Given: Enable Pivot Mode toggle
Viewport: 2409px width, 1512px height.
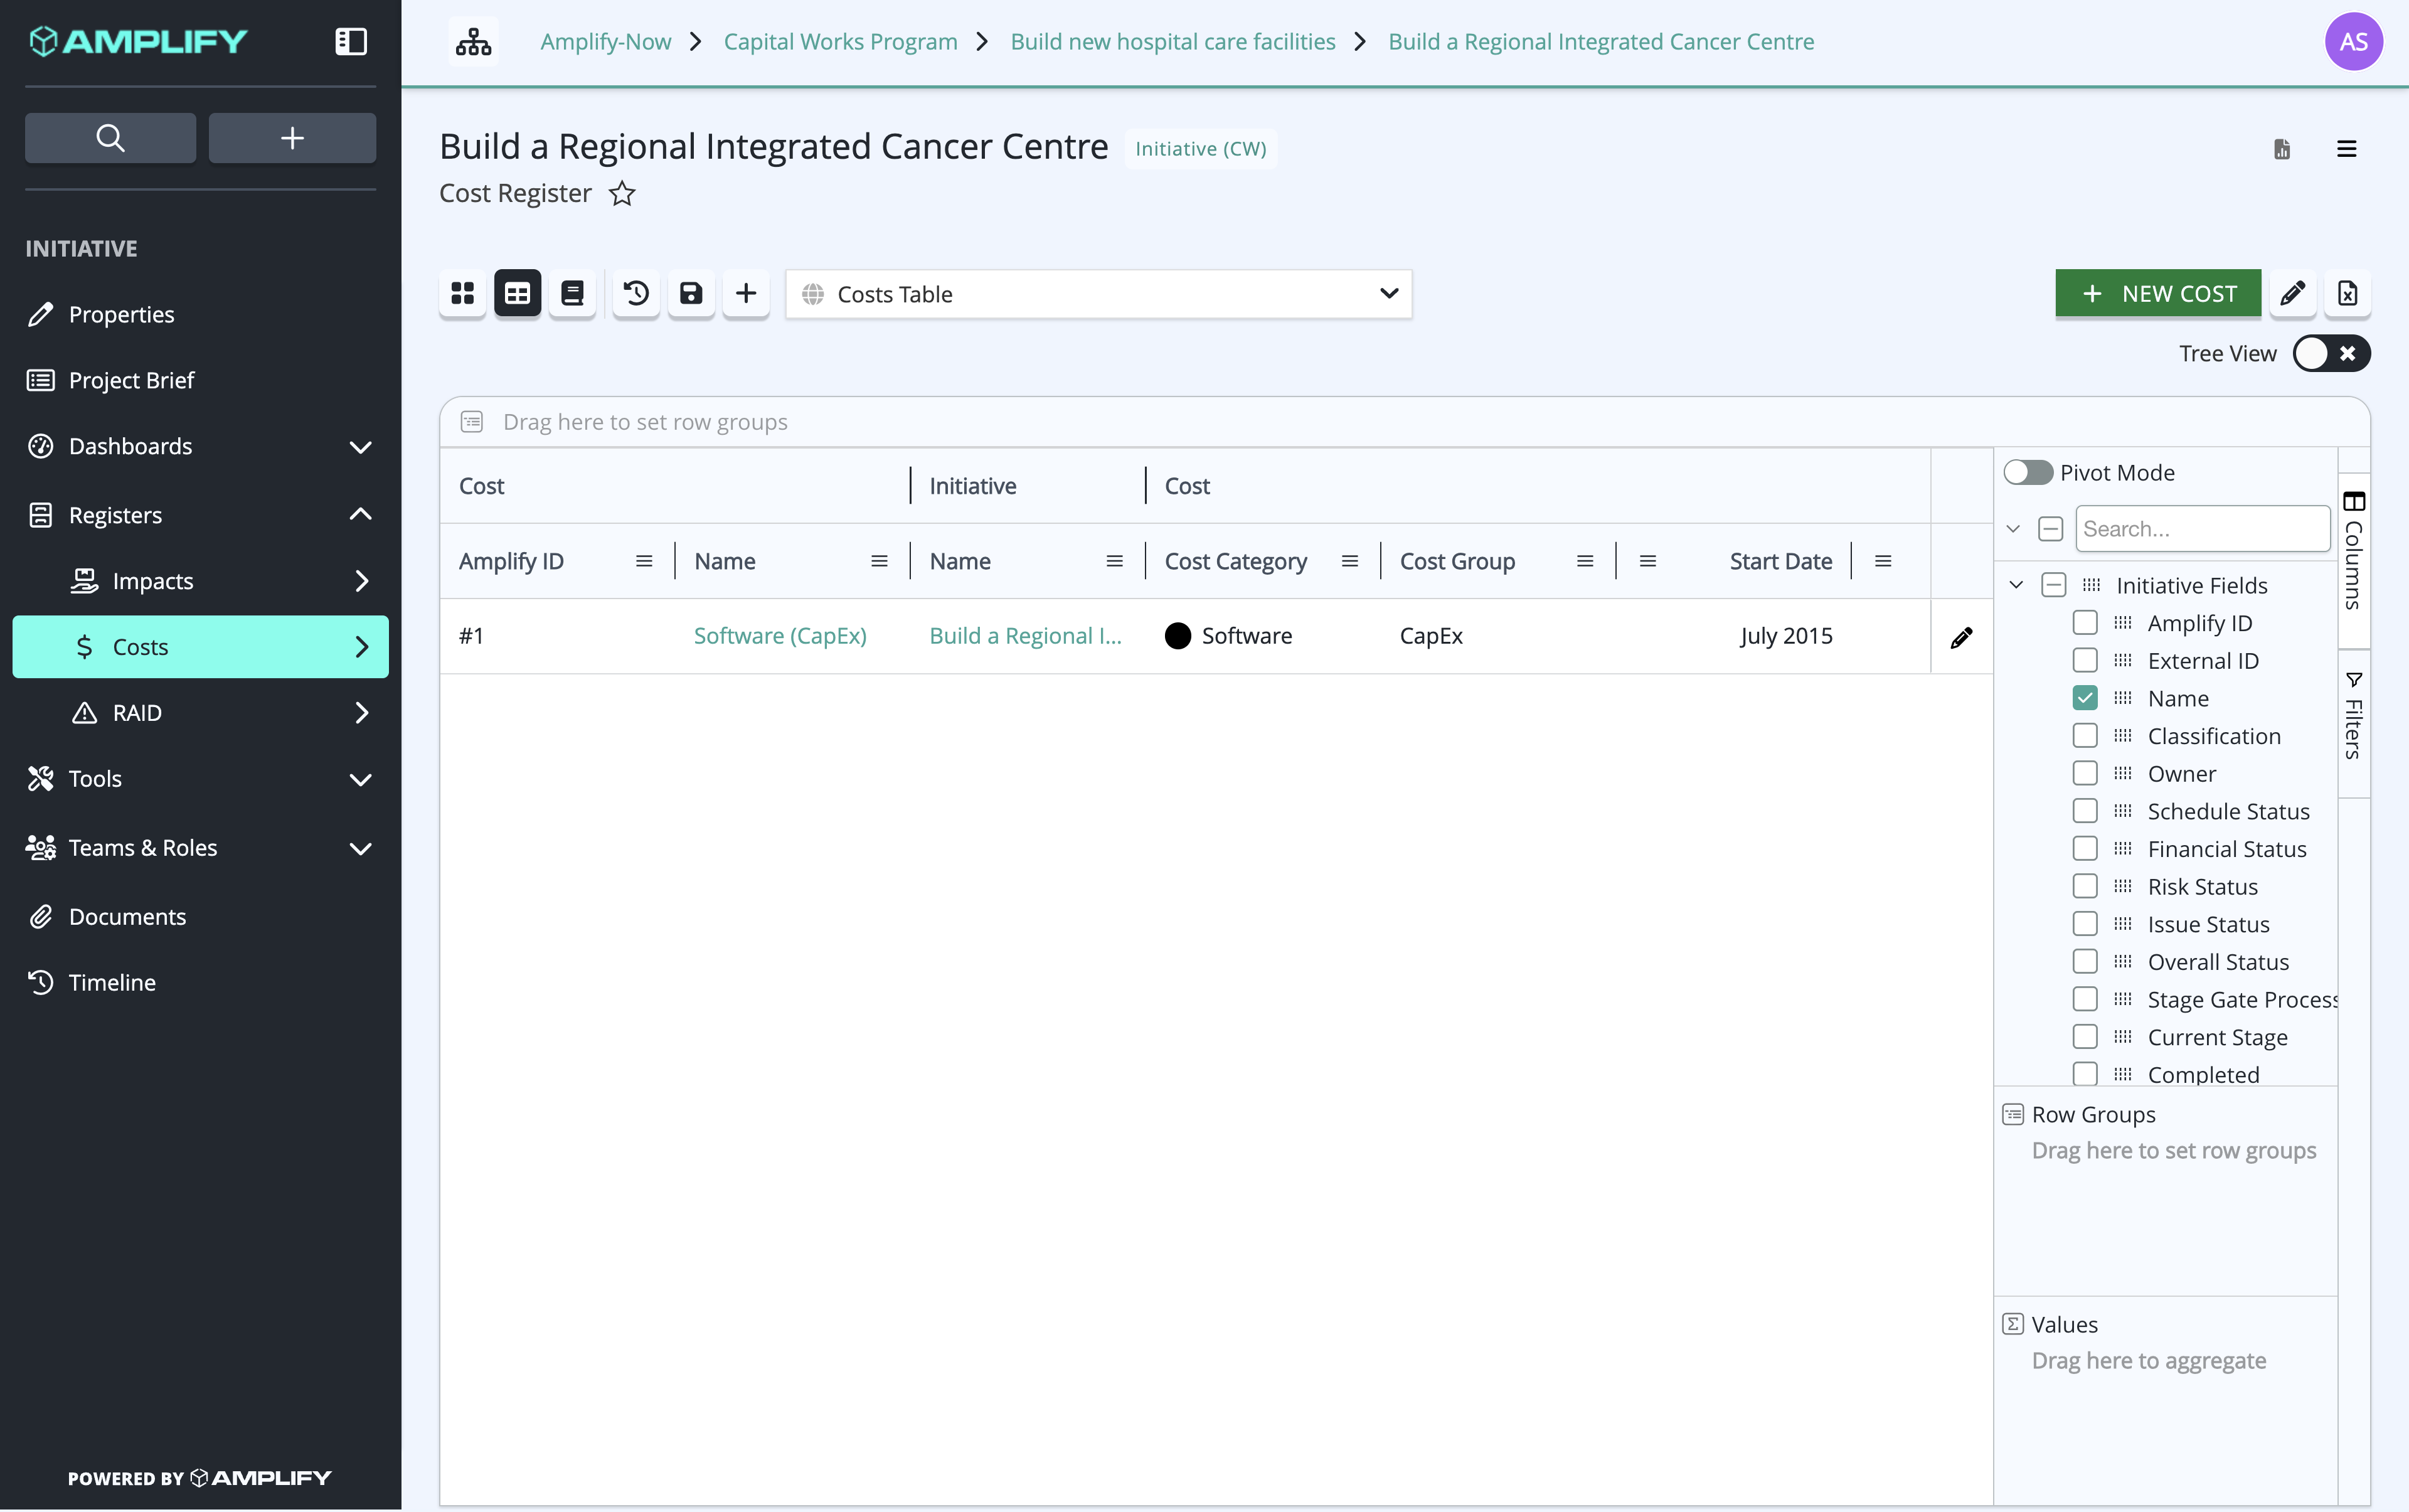Looking at the screenshot, I should (2027, 473).
